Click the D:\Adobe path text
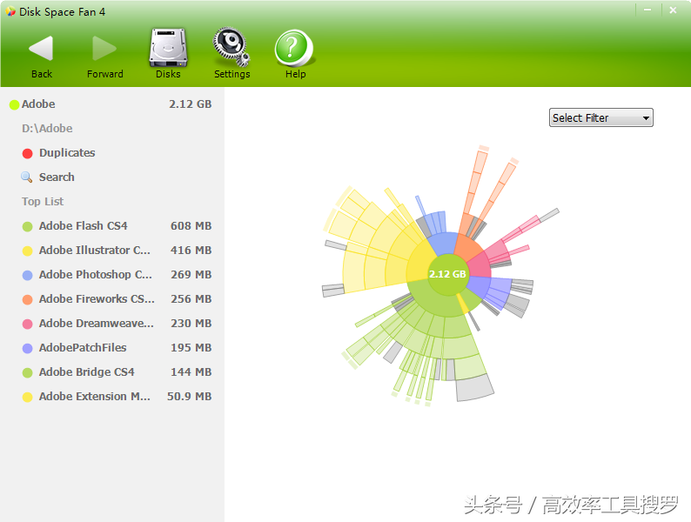This screenshot has width=691, height=522. [47, 128]
